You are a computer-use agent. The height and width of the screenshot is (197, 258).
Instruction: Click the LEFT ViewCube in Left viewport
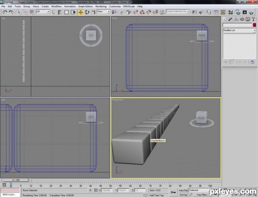coord(91,117)
